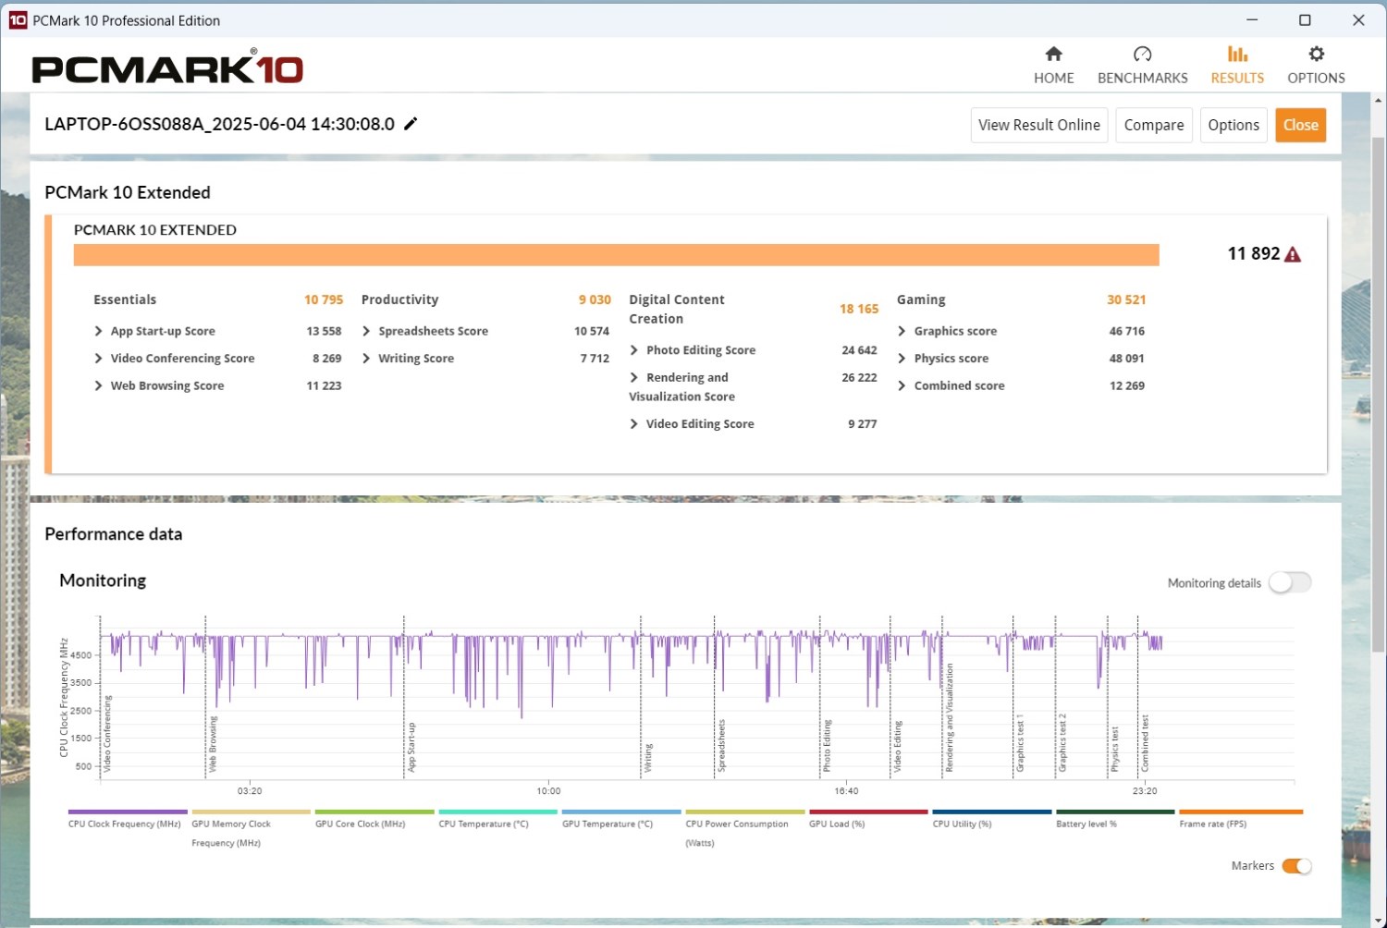The width and height of the screenshot is (1387, 928).
Task: Enable the Monitoring details toggle
Action: pyautogui.click(x=1289, y=583)
